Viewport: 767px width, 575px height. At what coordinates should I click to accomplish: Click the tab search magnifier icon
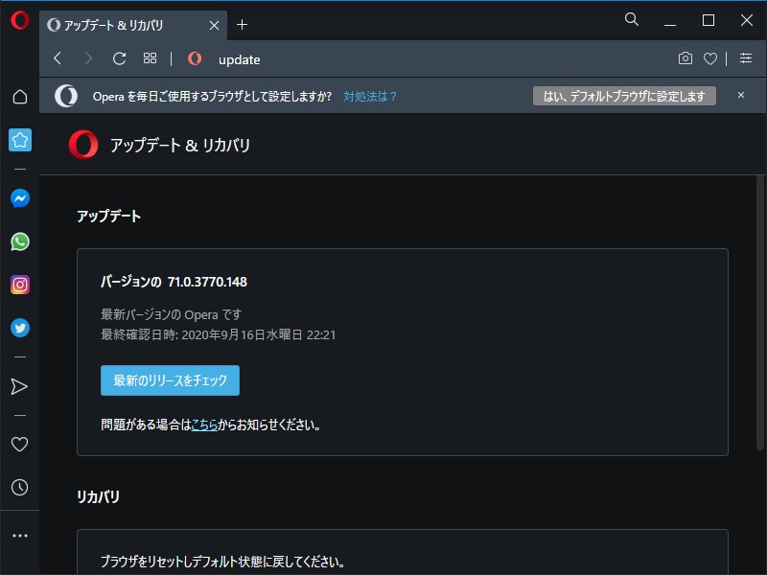coord(632,19)
